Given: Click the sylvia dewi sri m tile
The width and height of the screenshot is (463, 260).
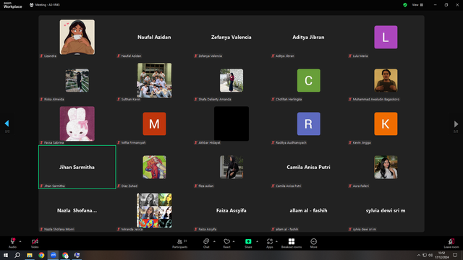Looking at the screenshot, I should (x=386, y=210).
